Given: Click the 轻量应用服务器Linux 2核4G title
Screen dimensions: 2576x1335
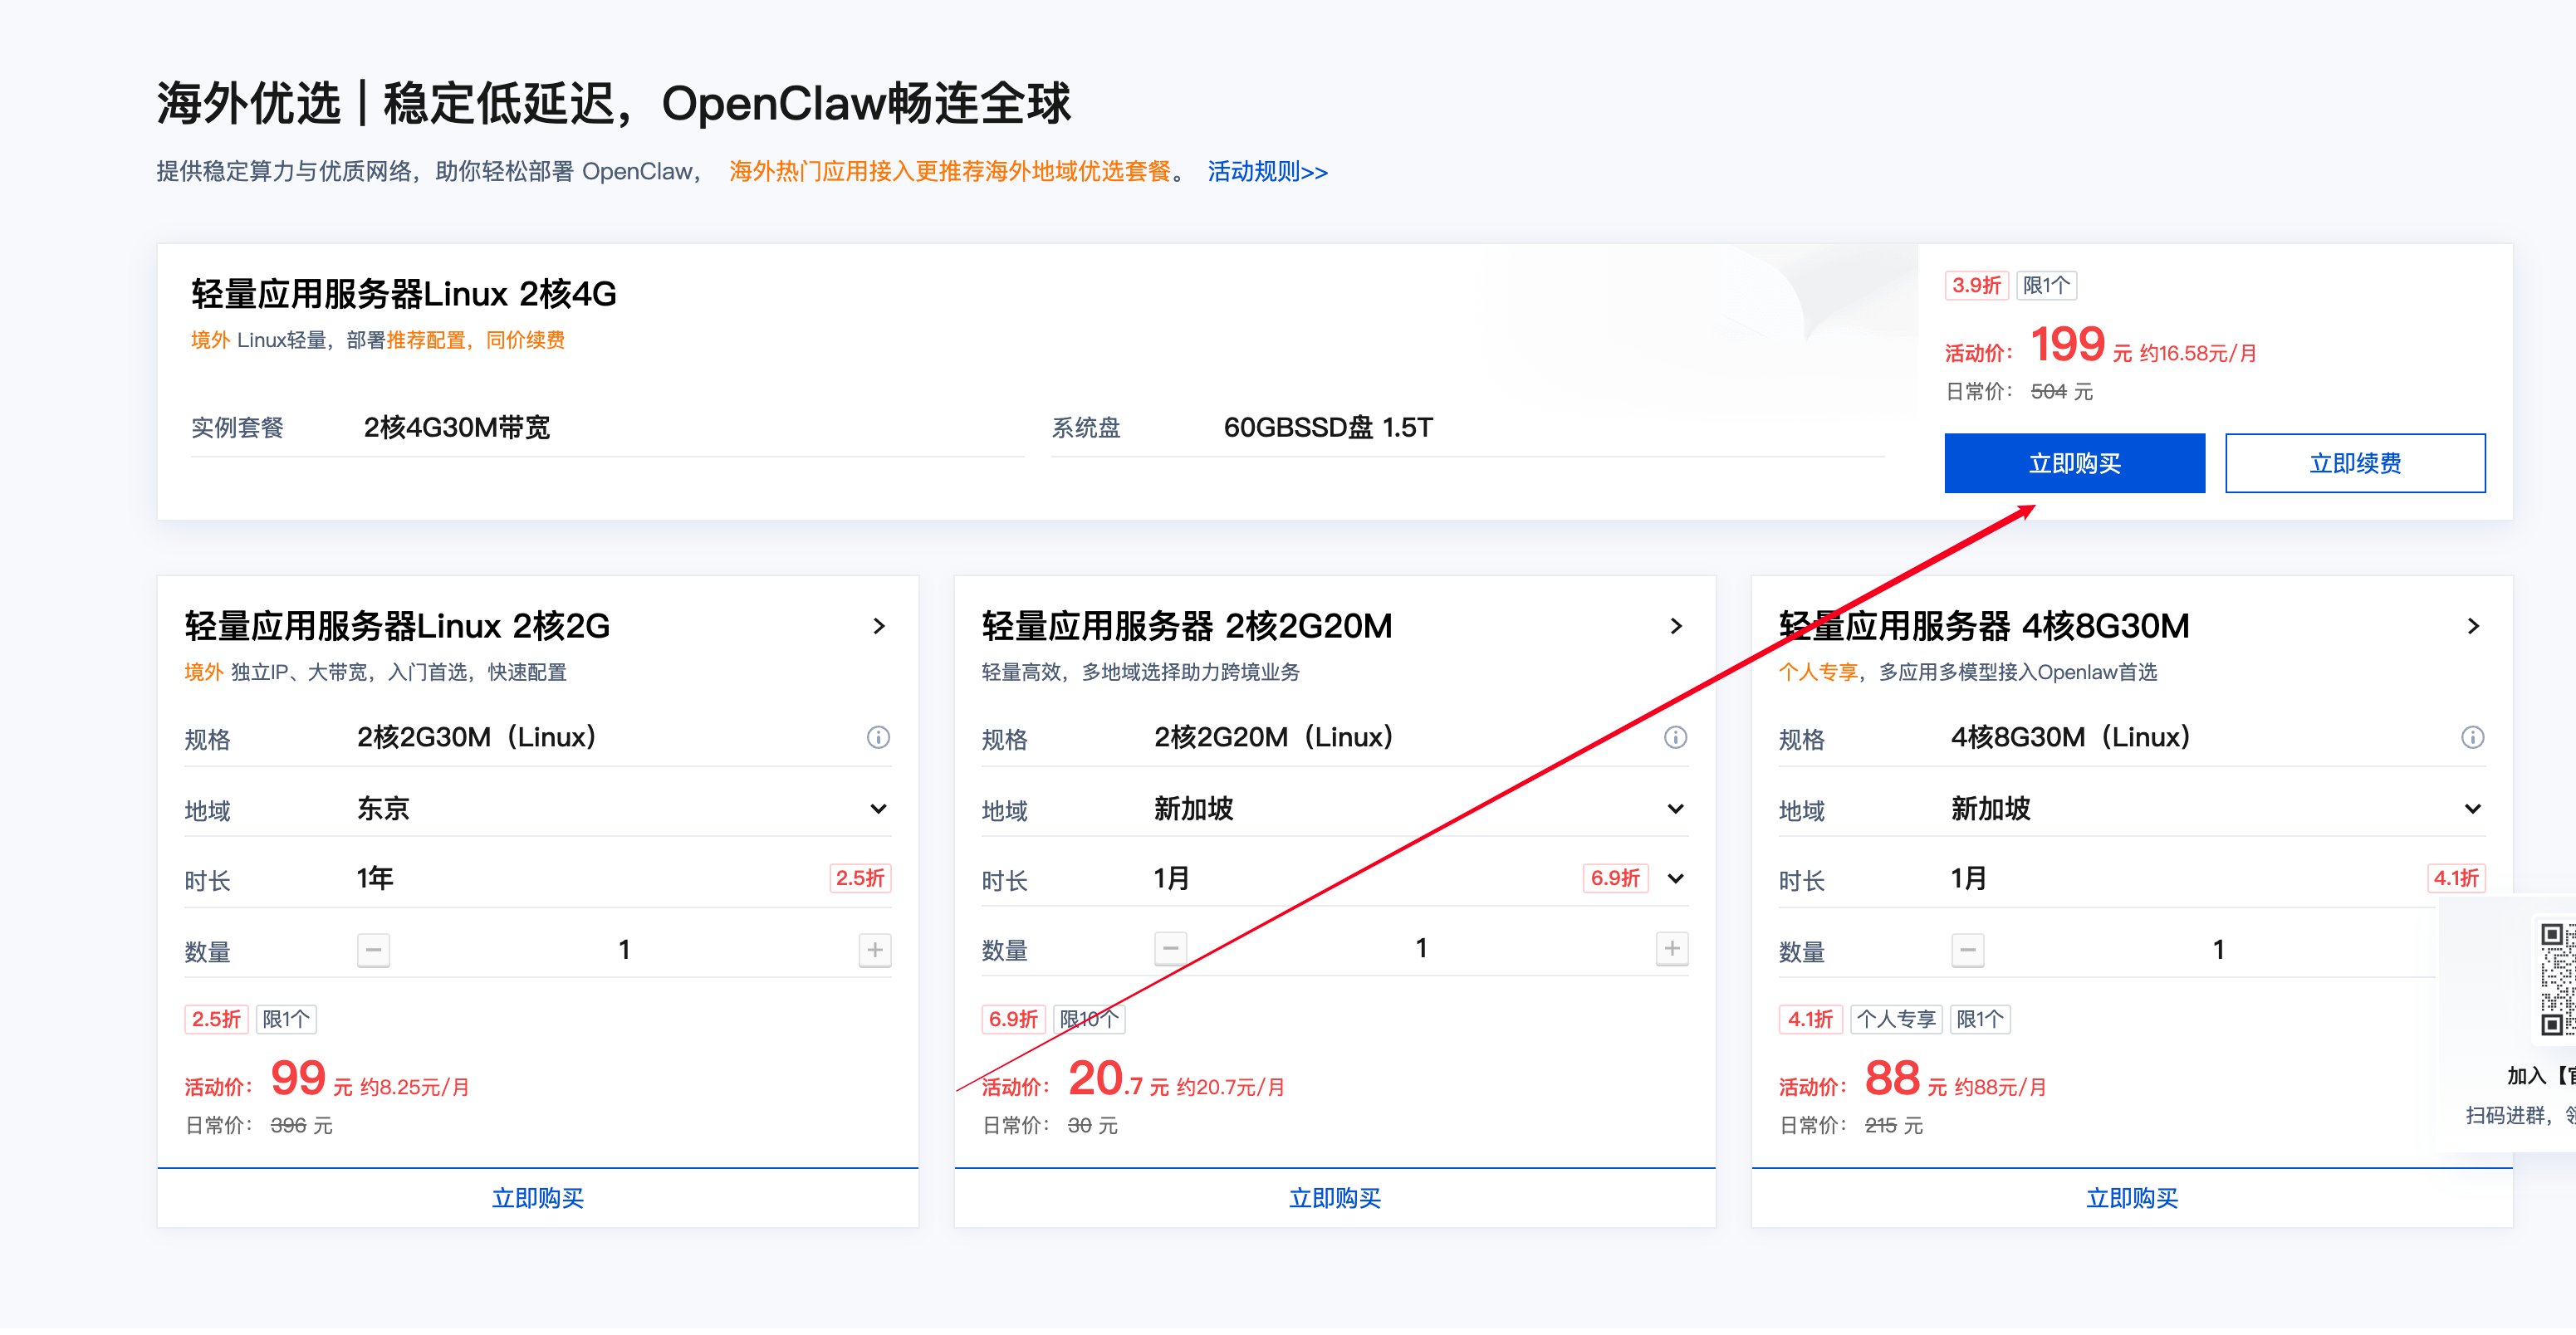Looking at the screenshot, I should [404, 294].
